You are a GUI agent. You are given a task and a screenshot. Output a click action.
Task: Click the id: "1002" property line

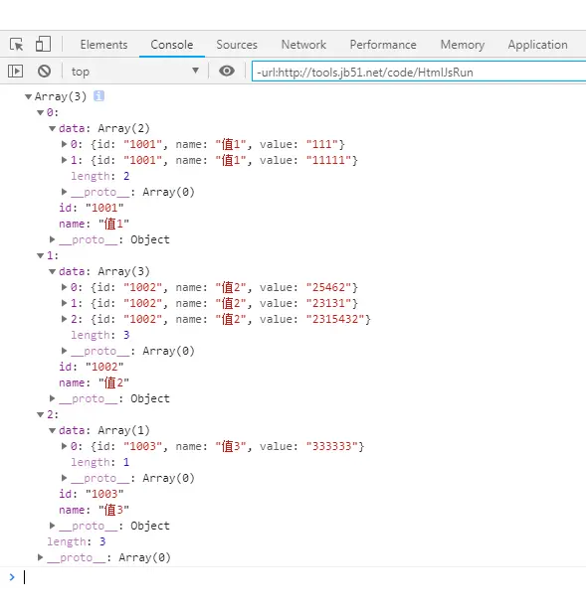tap(92, 367)
